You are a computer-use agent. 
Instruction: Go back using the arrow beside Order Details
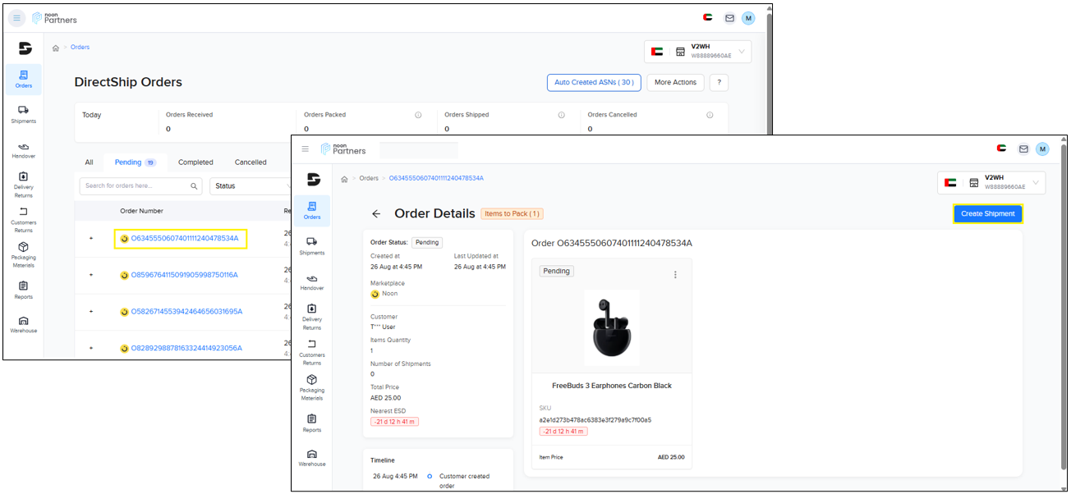click(376, 213)
